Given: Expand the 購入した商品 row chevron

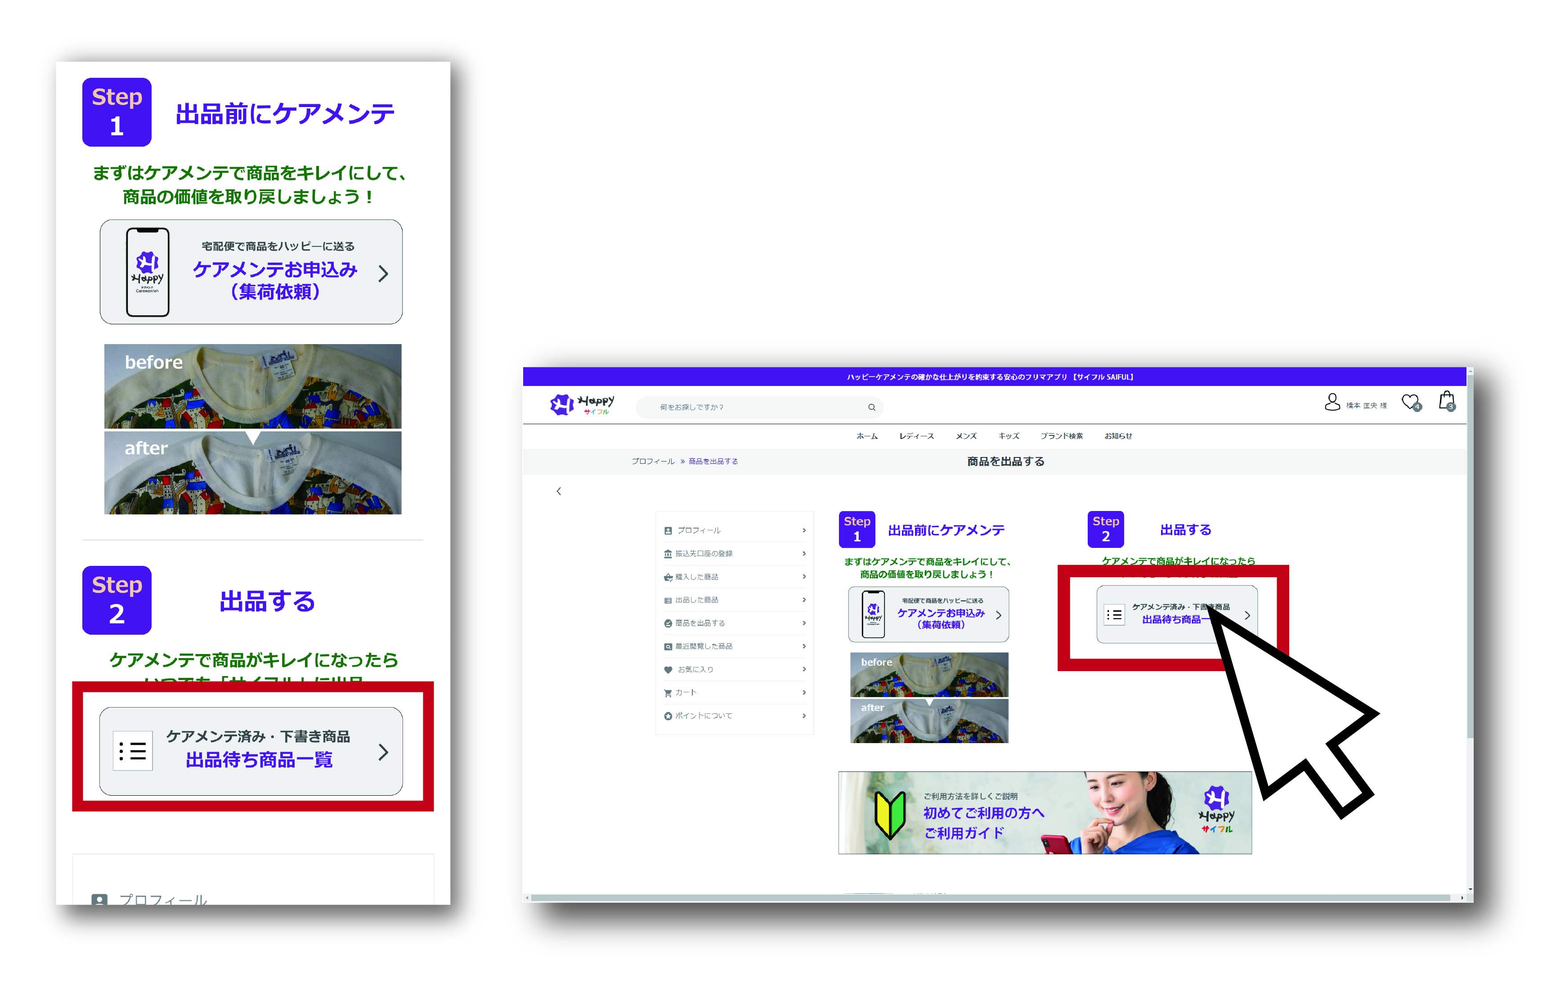Looking at the screenshot, I should point(804,577).
